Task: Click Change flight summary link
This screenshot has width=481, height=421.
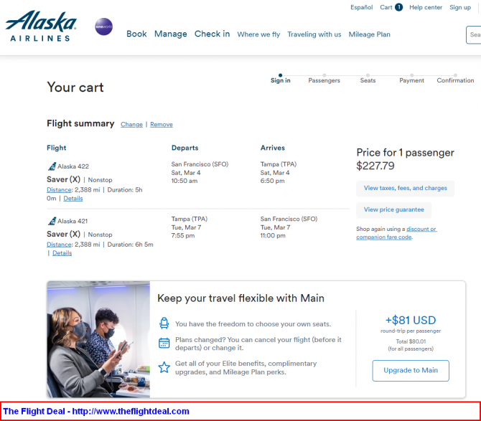Action: point(131,124)
